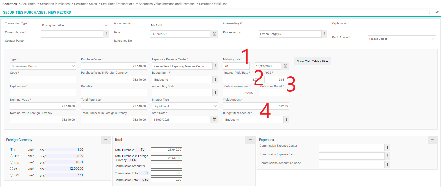
Task: Open the Current Account picker dots icon
Action: [x=106, y=34]
